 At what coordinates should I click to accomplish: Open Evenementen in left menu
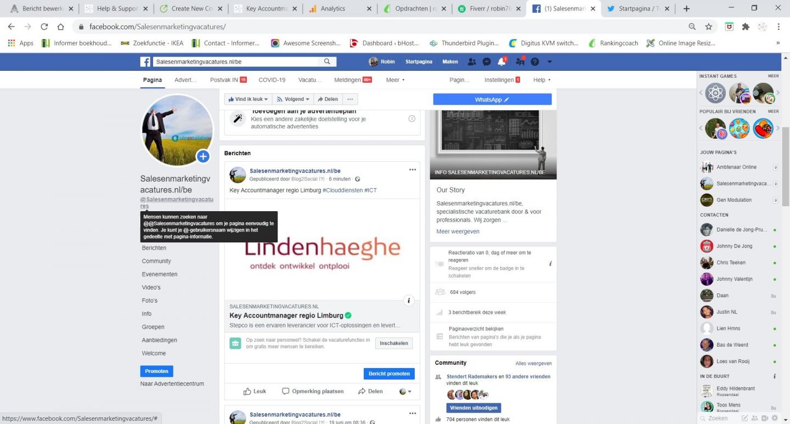(160, 274)
